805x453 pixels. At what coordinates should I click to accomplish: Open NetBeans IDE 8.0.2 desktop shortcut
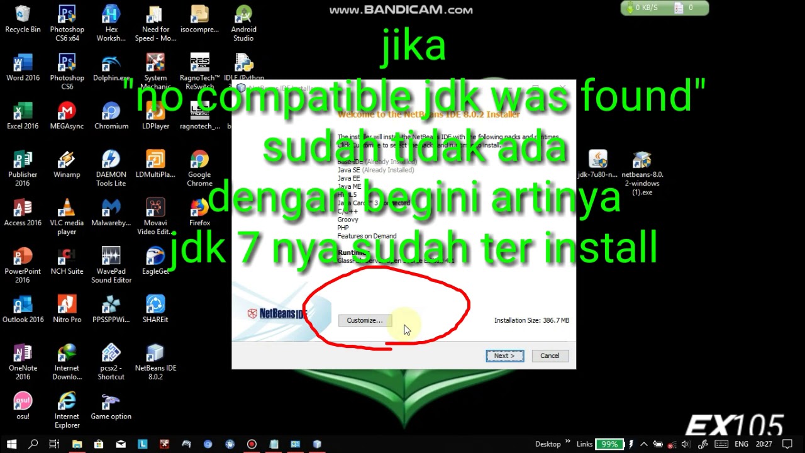pos(155,362)
